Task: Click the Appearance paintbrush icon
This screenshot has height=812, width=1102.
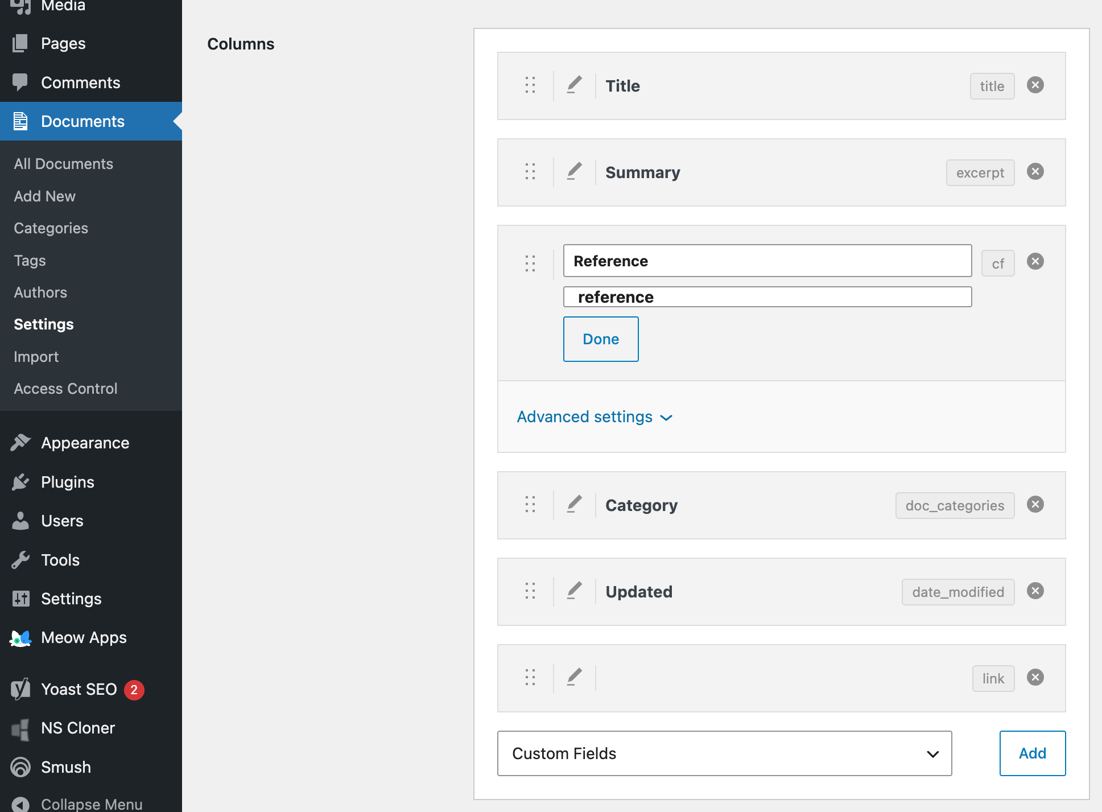Action: 20,443
